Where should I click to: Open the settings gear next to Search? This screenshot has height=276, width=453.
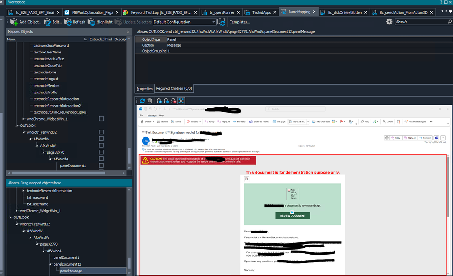pyautogui.click(x=389, y=22)
